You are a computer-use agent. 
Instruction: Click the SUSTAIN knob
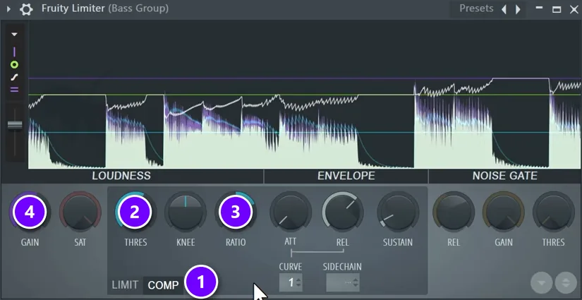(x=398, y=212)
